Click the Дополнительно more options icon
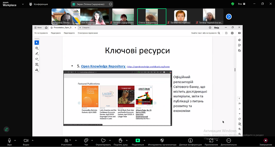Screen dimensions: 275x147 [x=229, y=141]
